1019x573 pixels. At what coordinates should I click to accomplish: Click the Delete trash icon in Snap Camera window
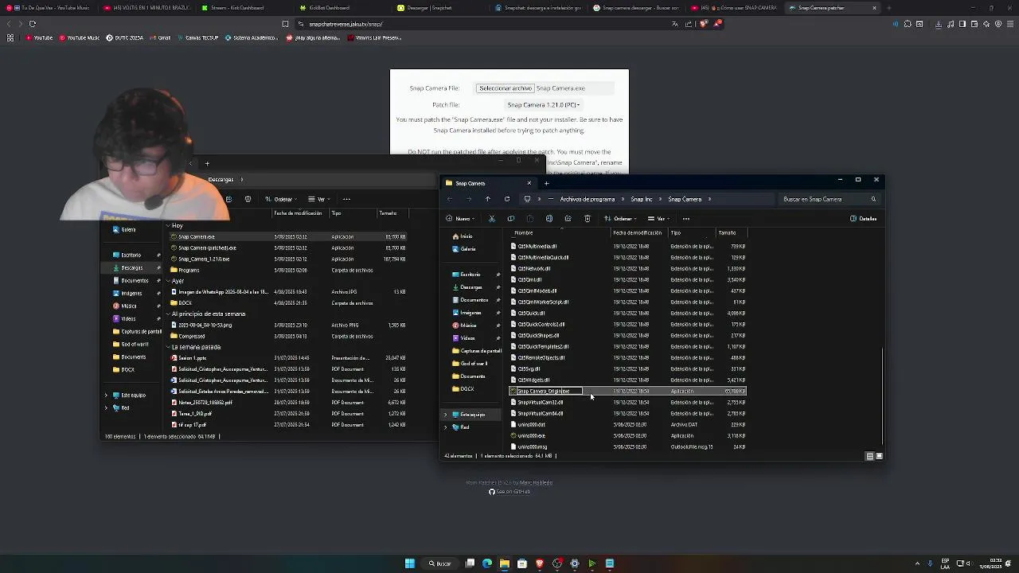588,219
